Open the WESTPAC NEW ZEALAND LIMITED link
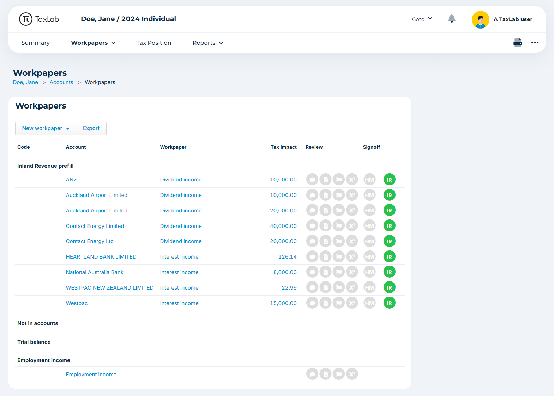This screenshot has width=554, height=396. click(110, 288)
